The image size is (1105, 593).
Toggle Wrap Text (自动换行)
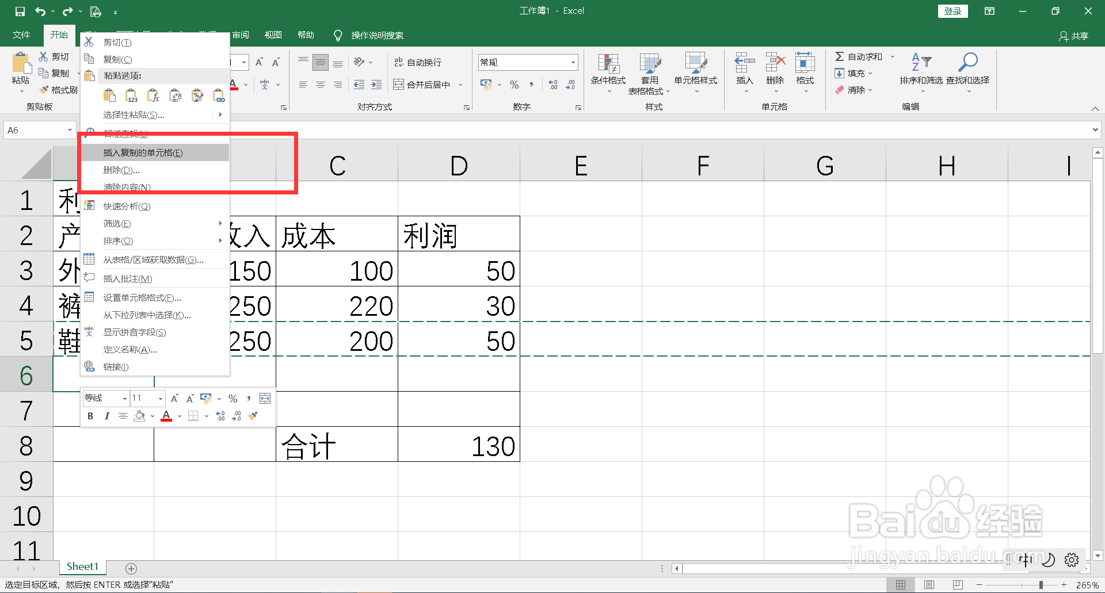tap(418, 62)
